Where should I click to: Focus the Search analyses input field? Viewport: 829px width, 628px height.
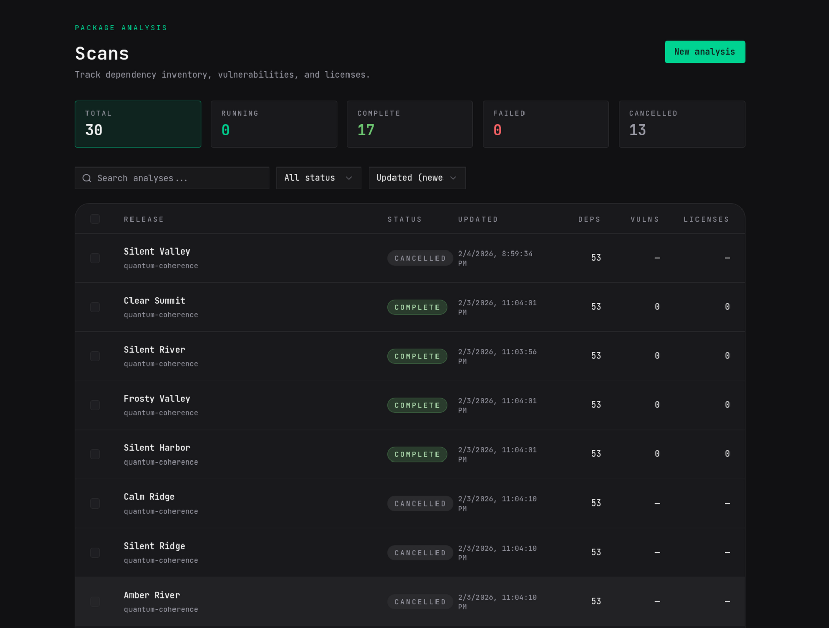[x=180, y=178]
